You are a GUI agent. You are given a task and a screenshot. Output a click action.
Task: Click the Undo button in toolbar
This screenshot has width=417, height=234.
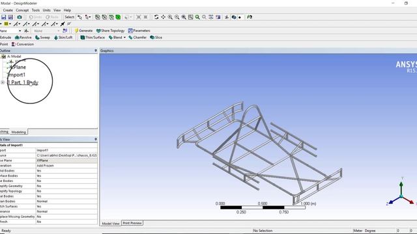35,17
